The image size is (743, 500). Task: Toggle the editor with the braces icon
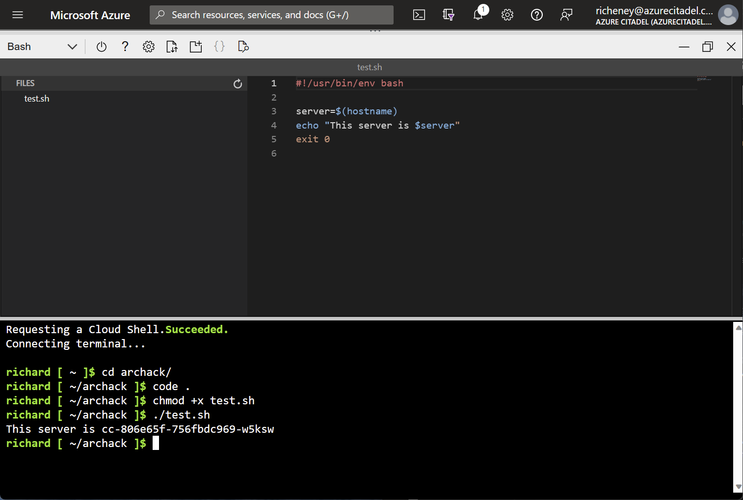219,47
